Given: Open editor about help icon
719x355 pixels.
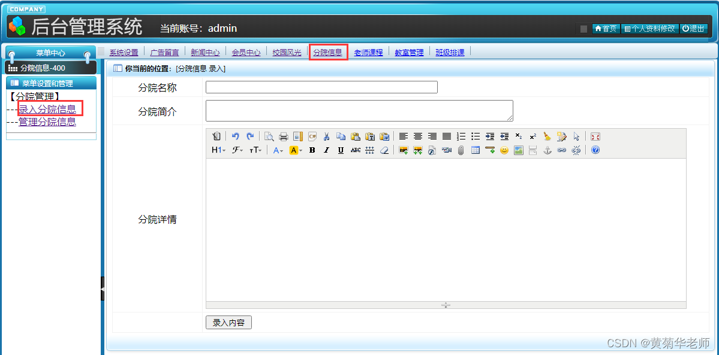Looking at the screenshot, I should pos(595,150).
